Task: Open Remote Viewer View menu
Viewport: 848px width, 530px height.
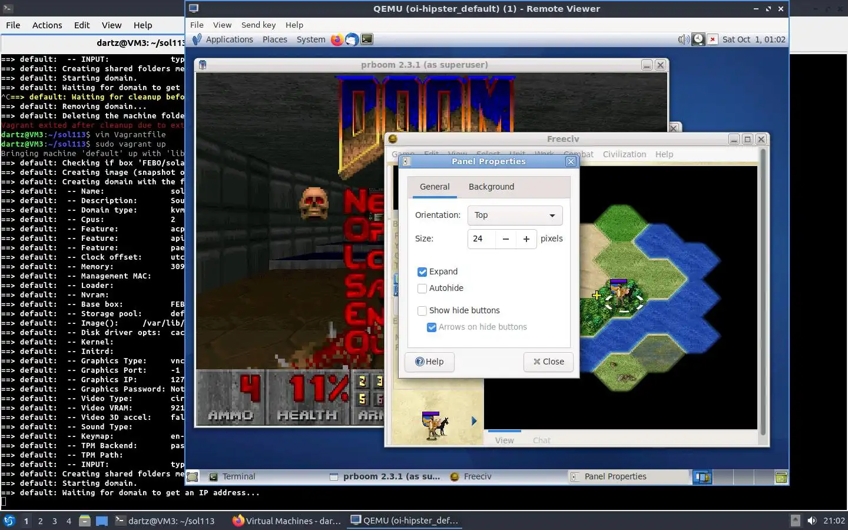Action: point(222,25)
